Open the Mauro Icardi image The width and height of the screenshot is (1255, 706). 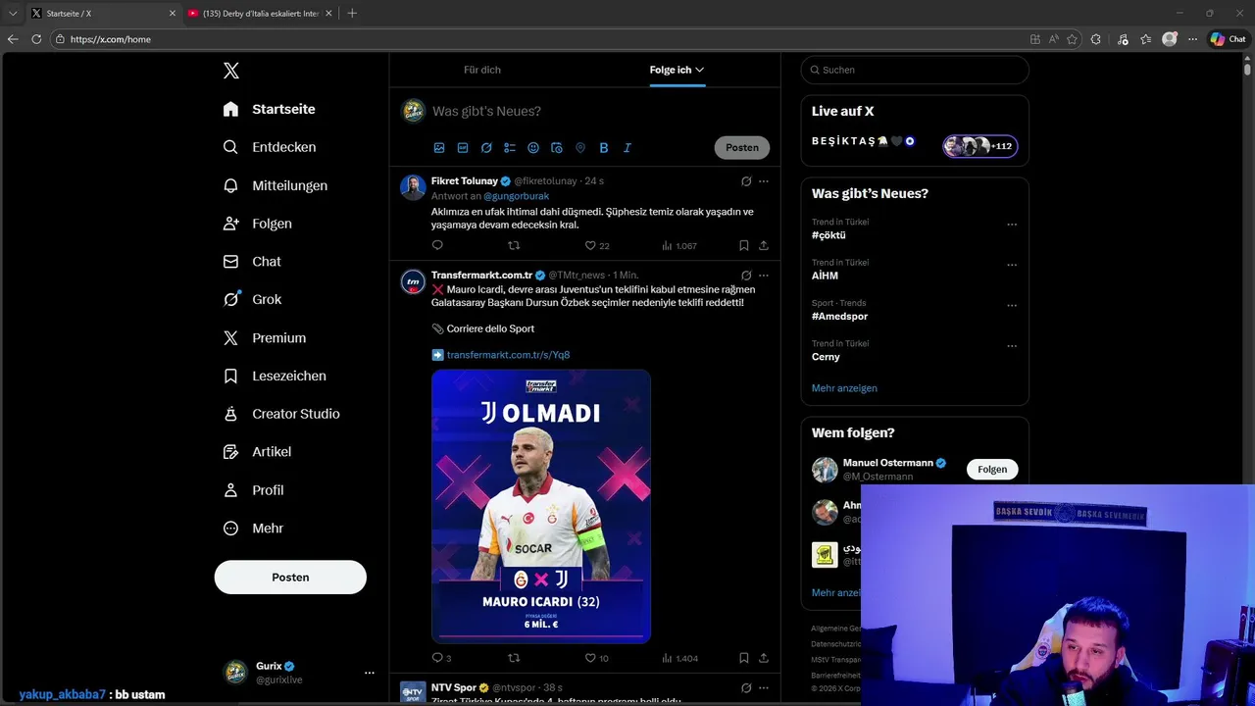coord(541,506)
